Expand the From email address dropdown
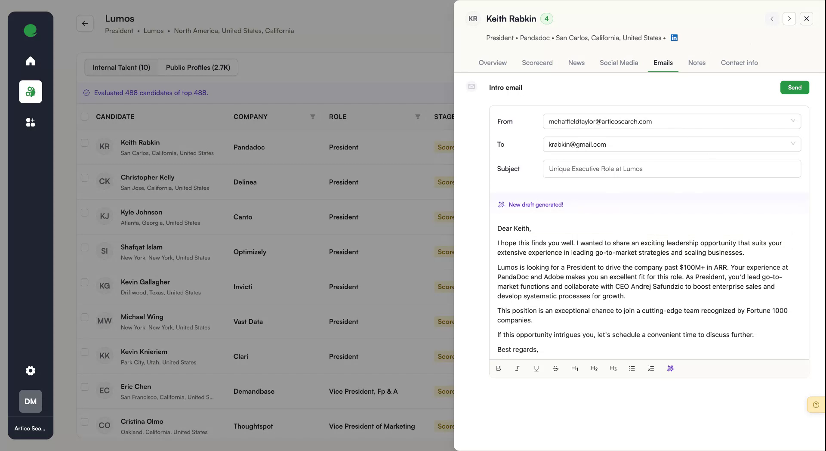 [x=793, y=121]
